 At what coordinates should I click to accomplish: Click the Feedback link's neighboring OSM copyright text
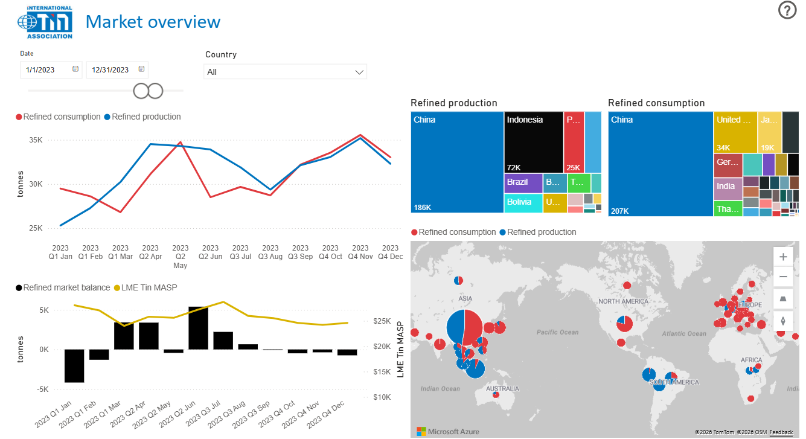(752, 432)
